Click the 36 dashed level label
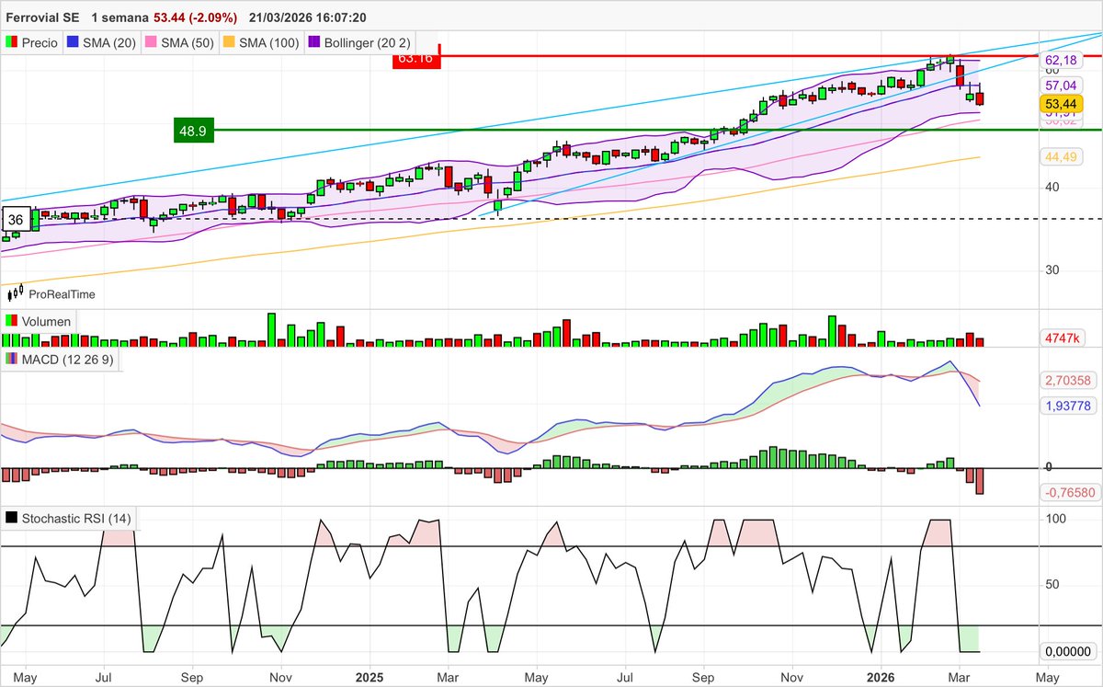The image size is (1103, 687). tap(16, 220)
